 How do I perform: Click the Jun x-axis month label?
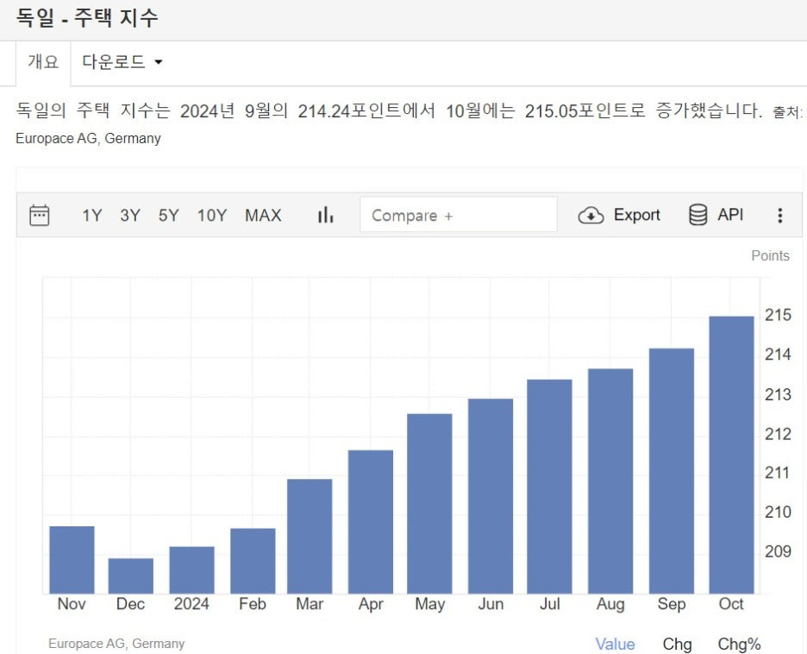(491, 604)
